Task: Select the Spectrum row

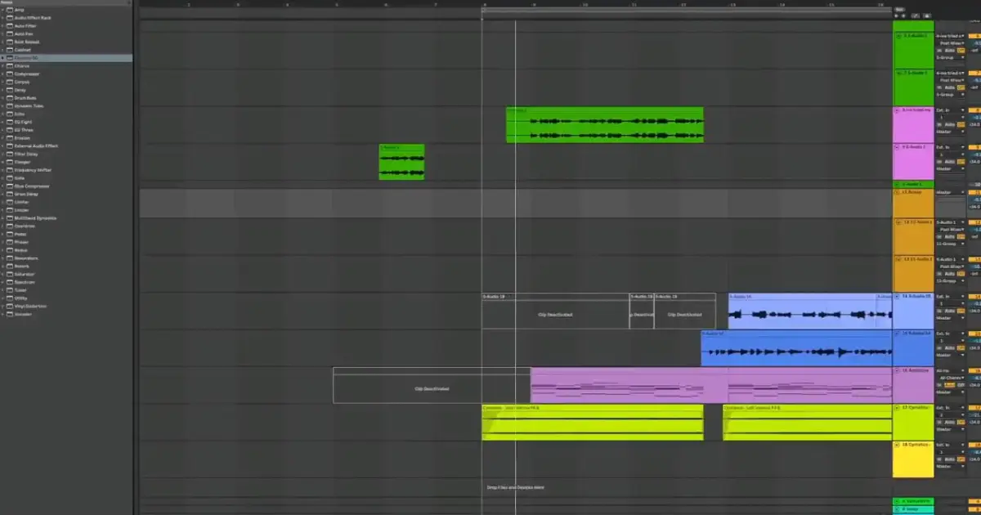Action: [x=66, y=282]
